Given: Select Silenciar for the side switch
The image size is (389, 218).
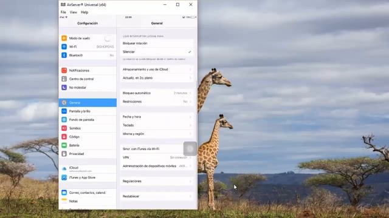Looking at the screenshot, I should pyautogui.click(x=157, y=52).
